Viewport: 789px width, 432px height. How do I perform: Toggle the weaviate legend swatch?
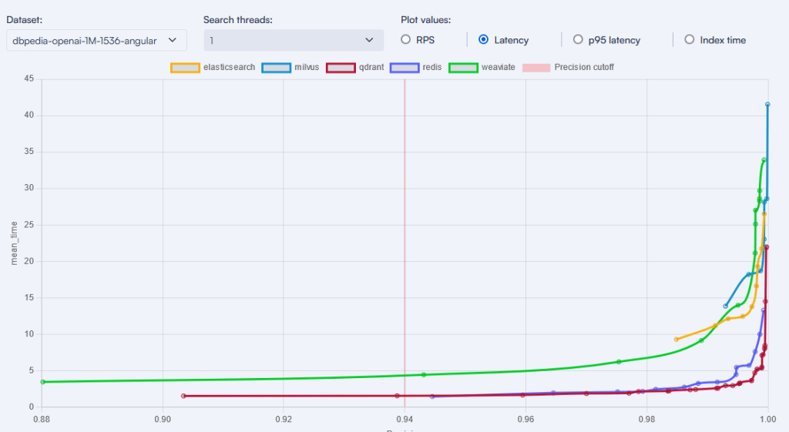tap(464, 68)
